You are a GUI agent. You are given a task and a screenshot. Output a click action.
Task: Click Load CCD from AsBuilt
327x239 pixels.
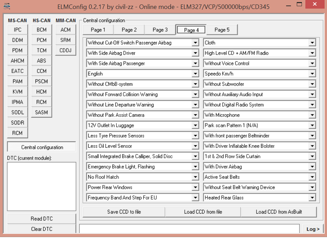click(279, 212)
